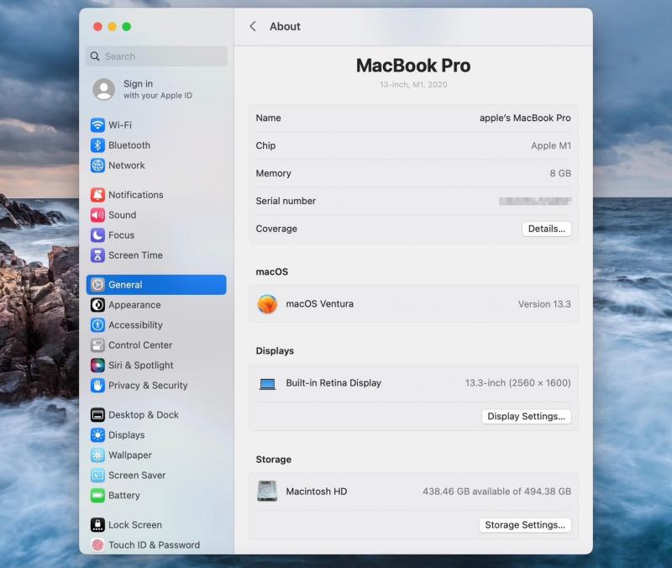
Task: Click the "8 GB" memory value
Action: (x=560, y=173)
